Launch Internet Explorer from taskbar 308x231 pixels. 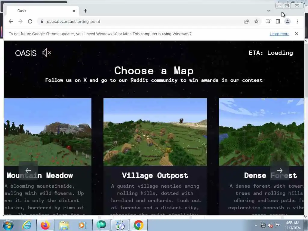tap(27, 225)
